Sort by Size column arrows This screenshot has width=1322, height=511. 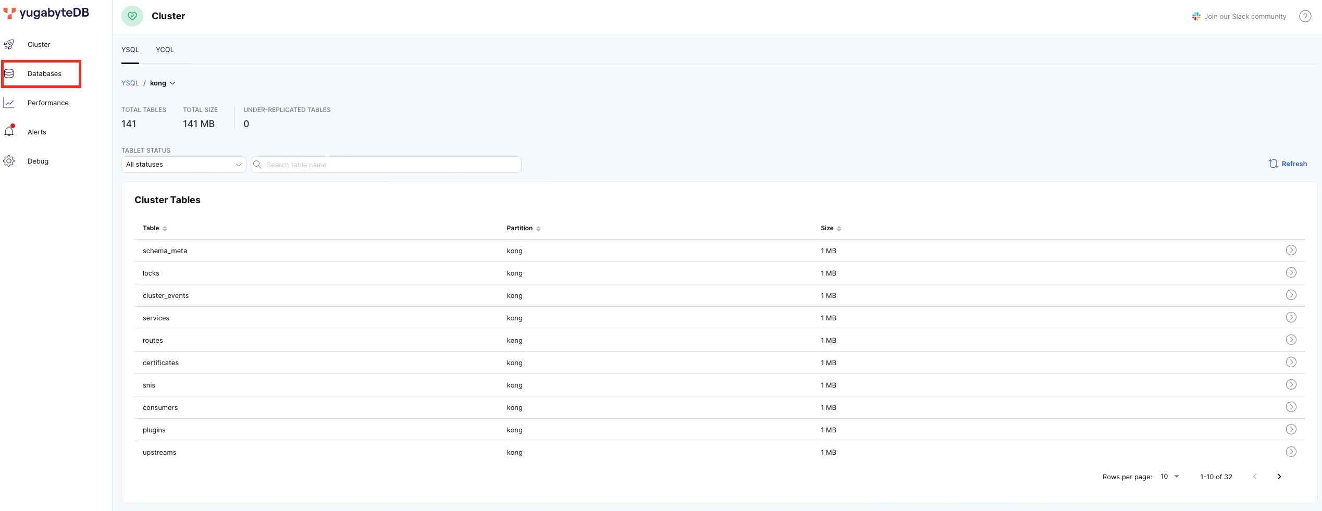[839, 229]
